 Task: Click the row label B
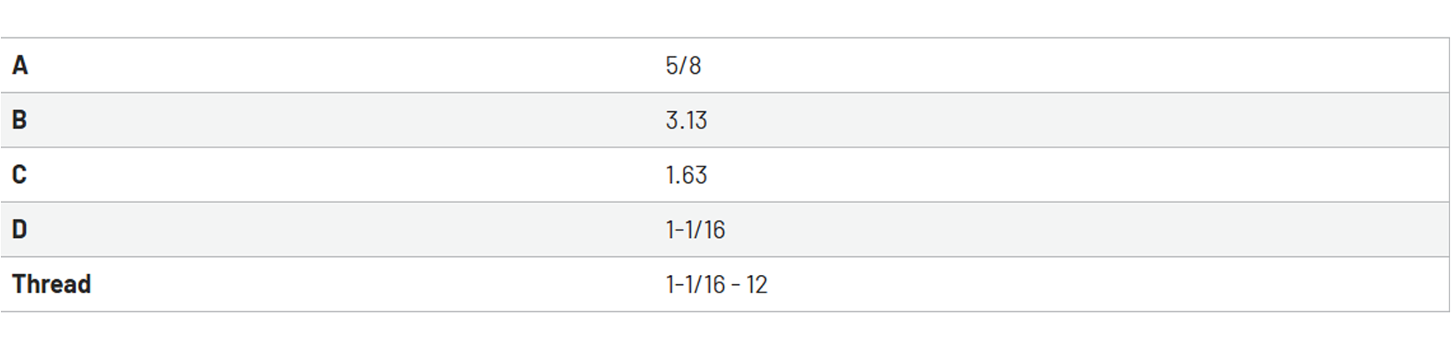pyautogui.click(x=20, y=120)
